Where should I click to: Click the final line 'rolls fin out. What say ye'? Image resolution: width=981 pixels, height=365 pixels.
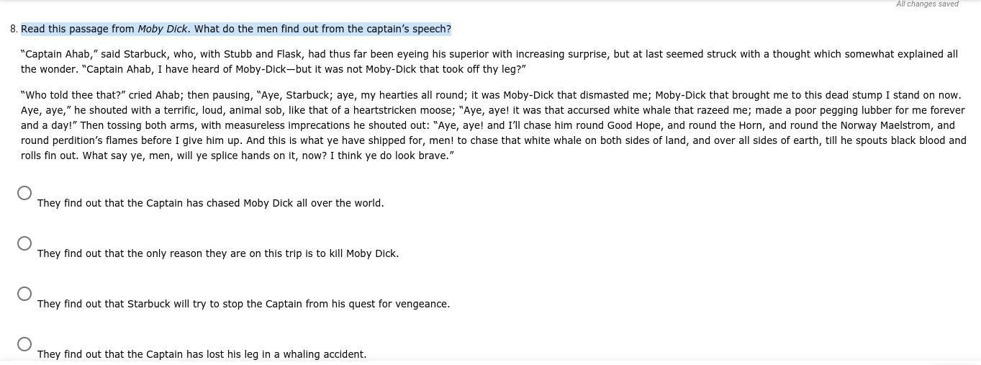[x=238, y=156]
